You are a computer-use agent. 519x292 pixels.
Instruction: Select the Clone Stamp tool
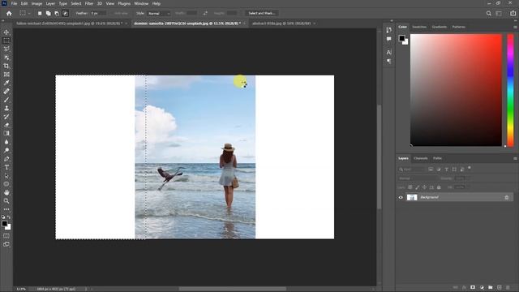tap(6, 108)
